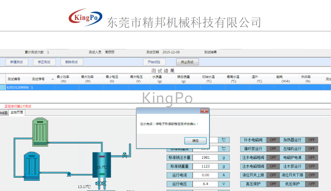
Task: Click the 标准锅注水量 label
Action: (179, 157)
